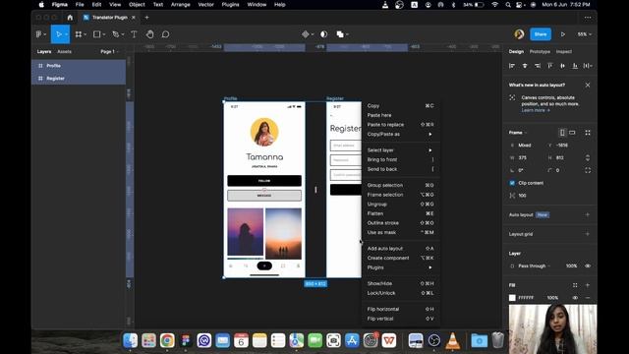Viewport: 629px width, 354px height.
Task: Open Finder from the Dock
Action: coord(130,340)
